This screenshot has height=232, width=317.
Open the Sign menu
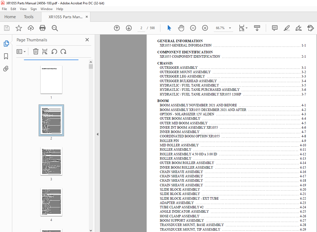(x=33, y=9)
